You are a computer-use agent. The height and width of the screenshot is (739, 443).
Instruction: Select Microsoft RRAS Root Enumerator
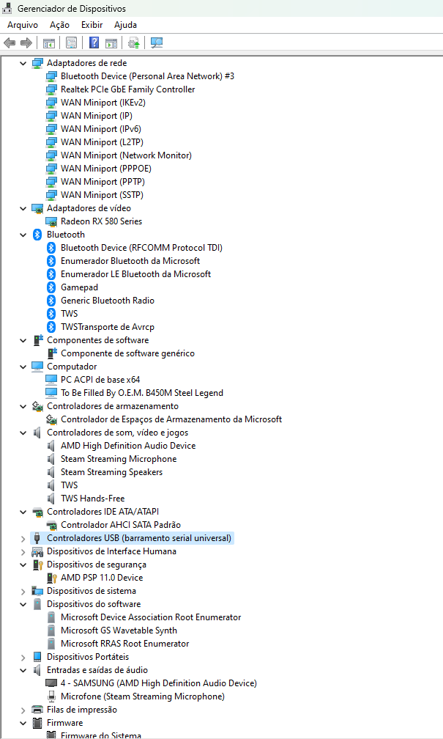click(124, 644)
